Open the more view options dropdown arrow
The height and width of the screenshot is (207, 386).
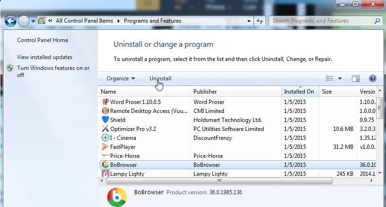click(x=340, y=78)
